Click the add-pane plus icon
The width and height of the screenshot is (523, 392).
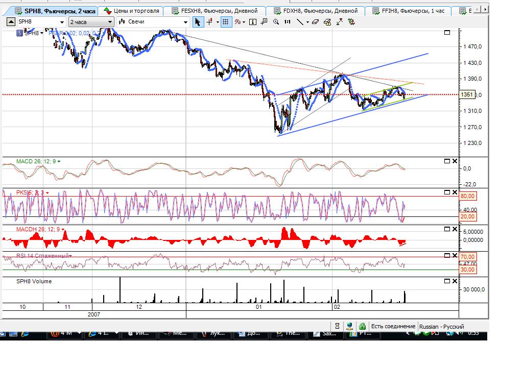(264, 22)
